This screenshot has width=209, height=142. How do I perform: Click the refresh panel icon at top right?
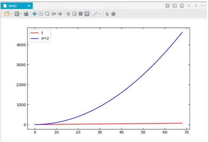[167, 6]
